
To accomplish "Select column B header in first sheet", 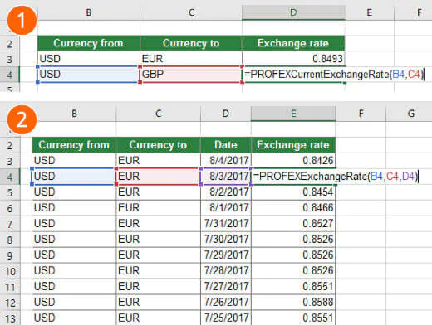I will tap(89, 12).
